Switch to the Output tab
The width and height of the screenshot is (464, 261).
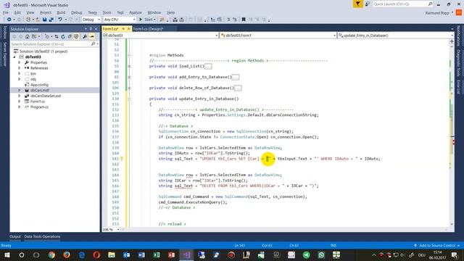point(15,236)
